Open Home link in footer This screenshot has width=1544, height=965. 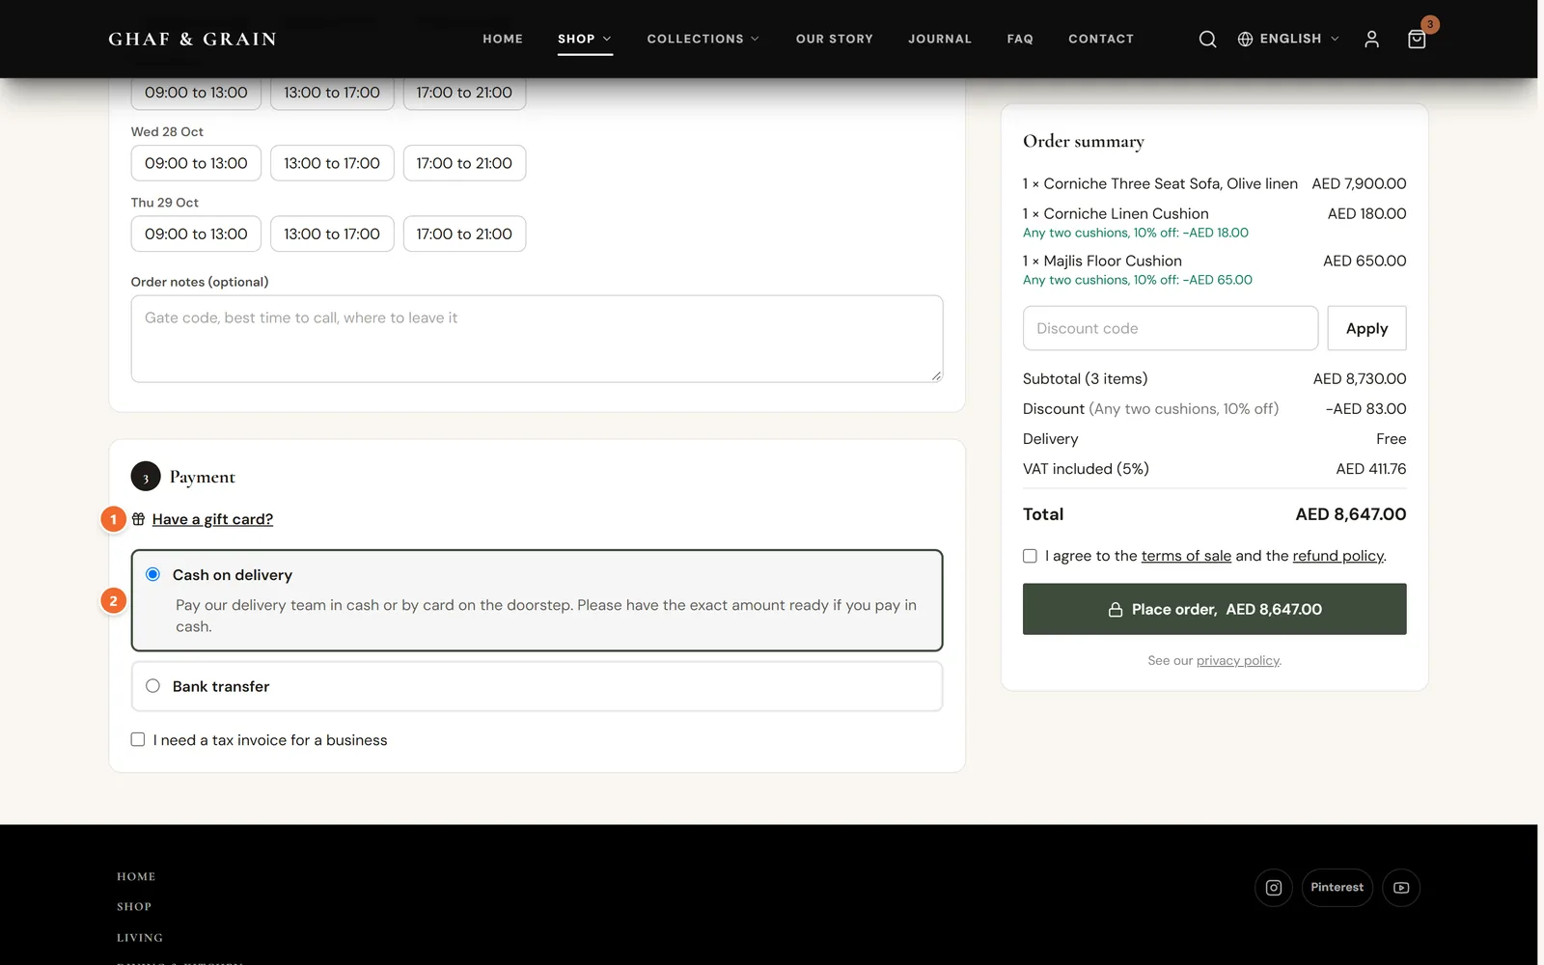[136, 876]
